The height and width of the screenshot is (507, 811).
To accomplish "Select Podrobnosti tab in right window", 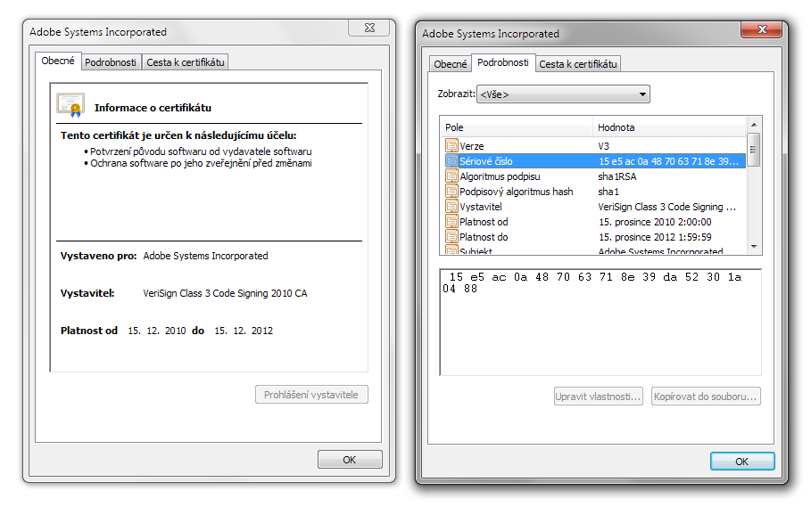I will click(502, 62).
